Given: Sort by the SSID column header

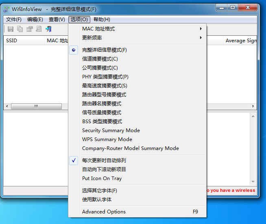Looking at the screenshot, I should [24, 41].
